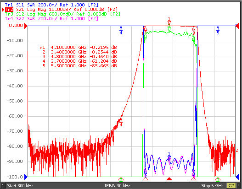The width and height of the screenshot is (242, 189).
Task: Click filled red active marker triangle on x-axis
Action: click(x=169, y=178)
